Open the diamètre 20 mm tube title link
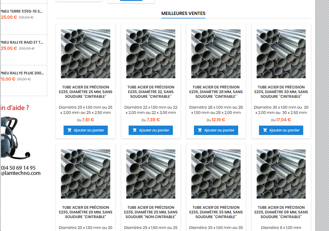The image size is (329, 231). pos(86,212)
